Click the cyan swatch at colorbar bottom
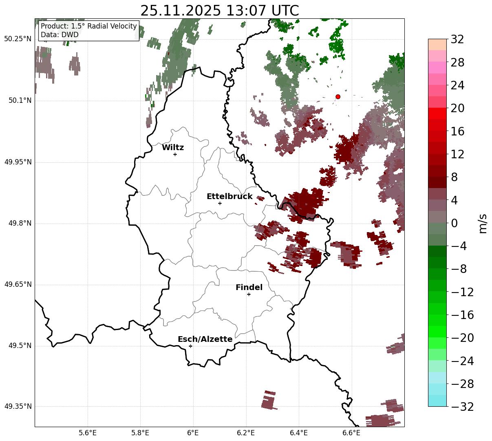 437,401
